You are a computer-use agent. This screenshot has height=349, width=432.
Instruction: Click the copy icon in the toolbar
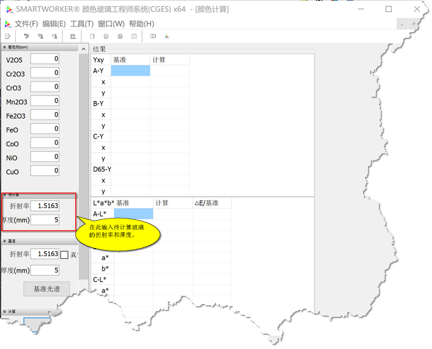92,36
